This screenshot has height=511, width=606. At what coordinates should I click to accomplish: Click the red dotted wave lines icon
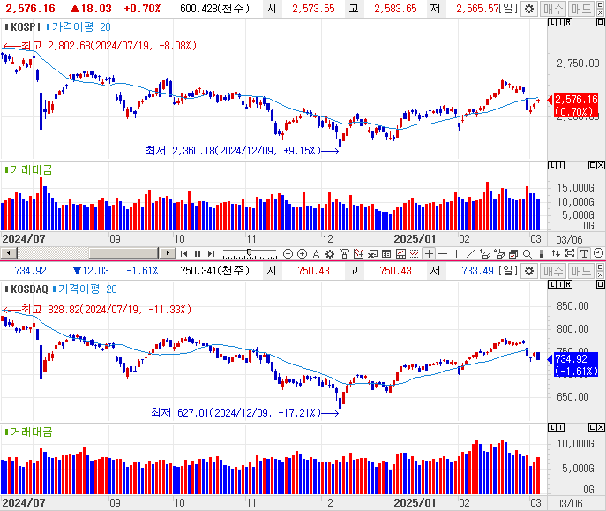pos(415,253)
